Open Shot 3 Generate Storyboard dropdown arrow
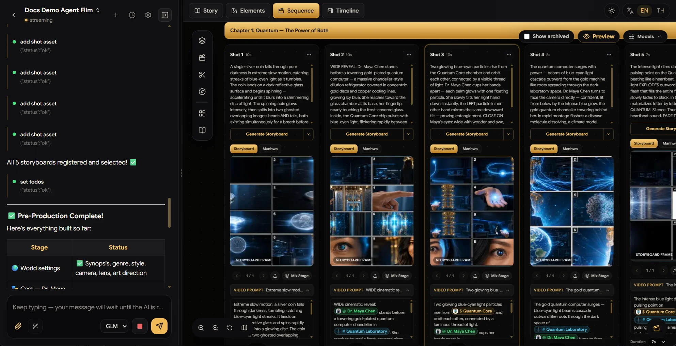Image resolution: width=676 pixels, height=346 pixels. pos(508,134)
